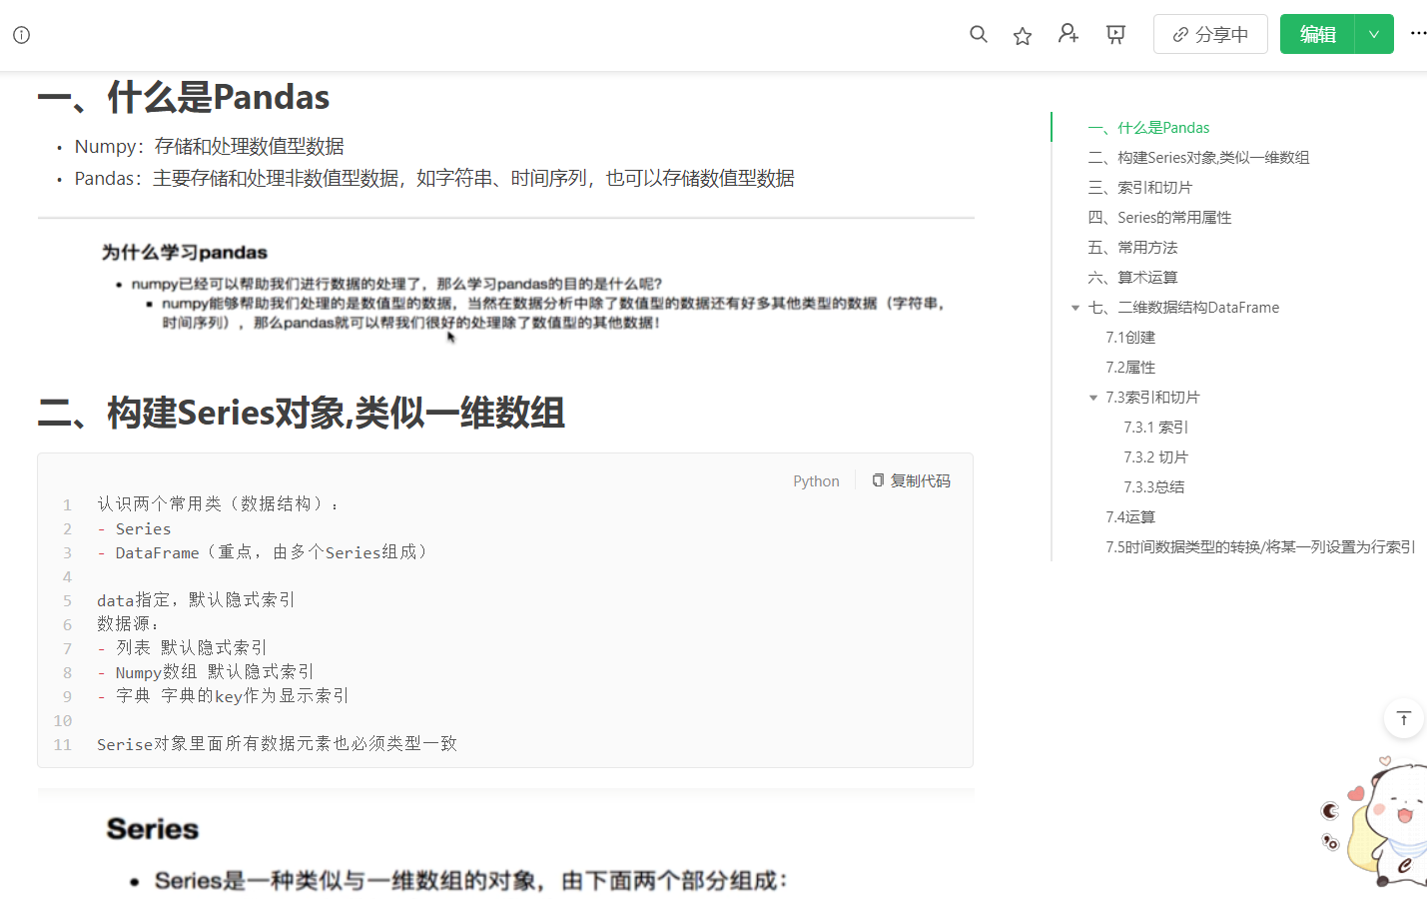This screenshot has height=899, width=1427.
Task: Click the Python language label on code block
Action: click(815, 480)
